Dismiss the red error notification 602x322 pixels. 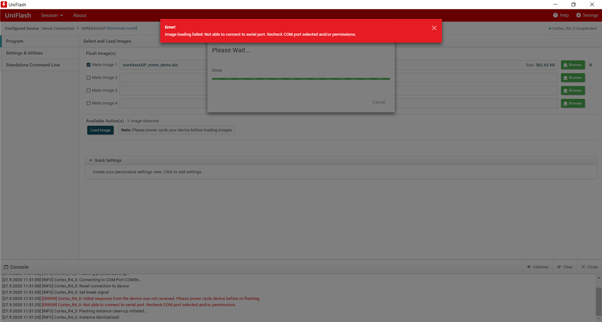pos(434,28)
